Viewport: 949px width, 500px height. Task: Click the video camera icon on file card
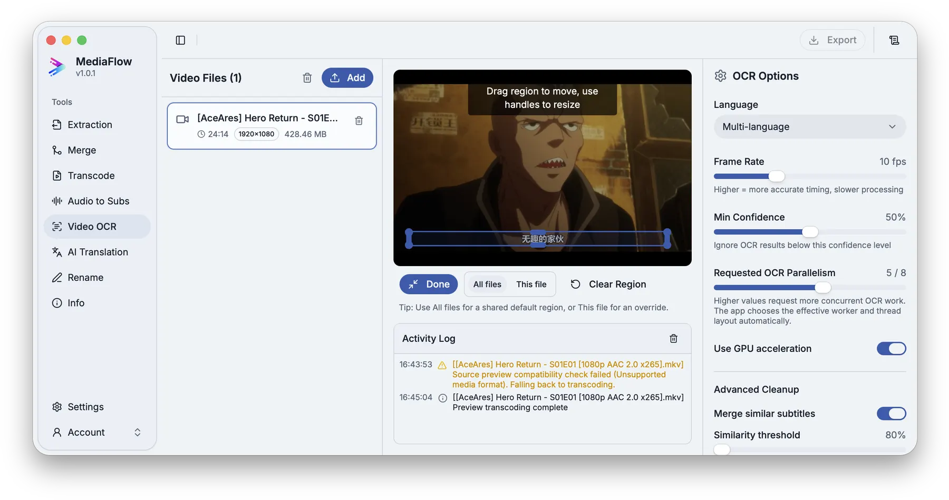click(182, 119)
